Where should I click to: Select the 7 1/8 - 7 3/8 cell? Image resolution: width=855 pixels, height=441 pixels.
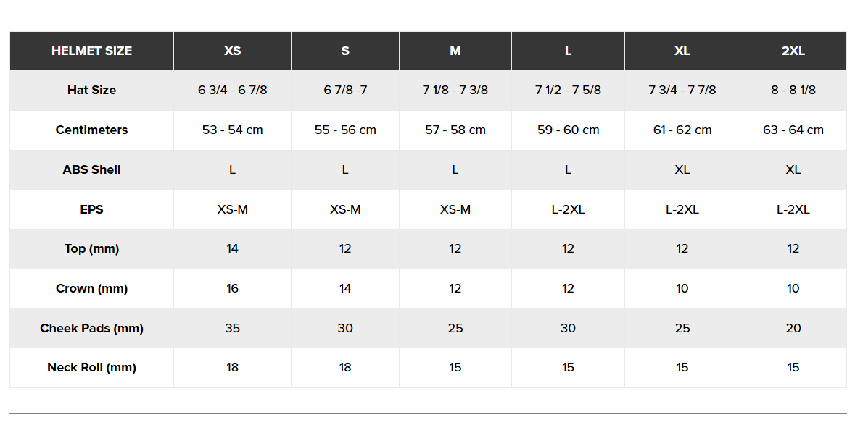click(455, 91)
